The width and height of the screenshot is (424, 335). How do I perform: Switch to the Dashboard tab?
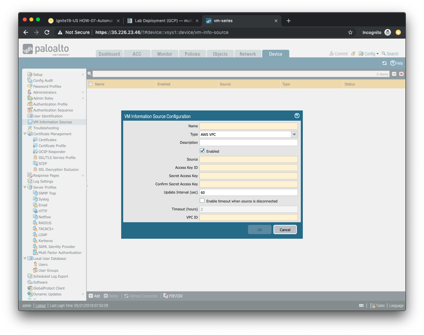tap(109, 54)
